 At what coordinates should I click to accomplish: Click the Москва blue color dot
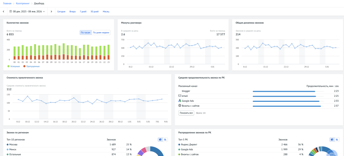(8, 145)
